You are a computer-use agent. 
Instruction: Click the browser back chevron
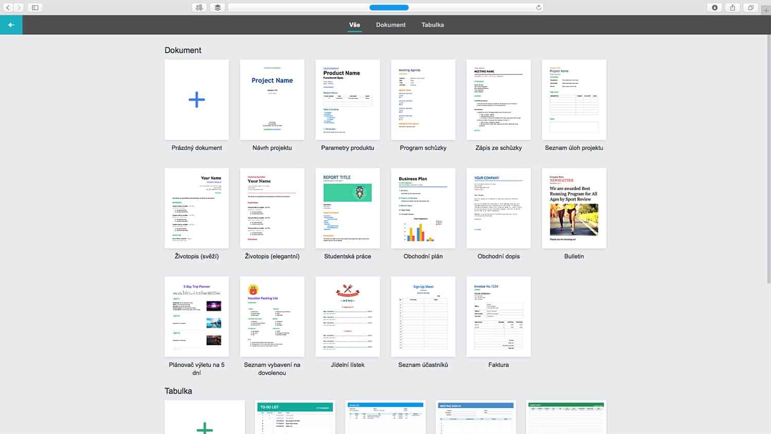click(x=8, y=8)
